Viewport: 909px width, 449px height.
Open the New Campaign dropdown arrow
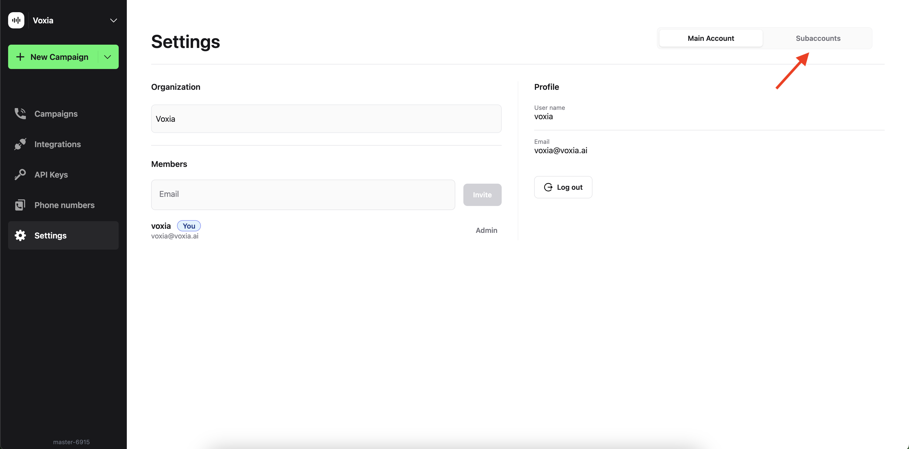(x=108, y=57)
